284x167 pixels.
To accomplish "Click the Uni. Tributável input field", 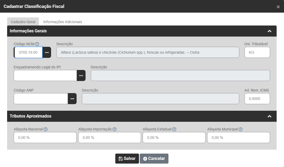I will [257, 52].
